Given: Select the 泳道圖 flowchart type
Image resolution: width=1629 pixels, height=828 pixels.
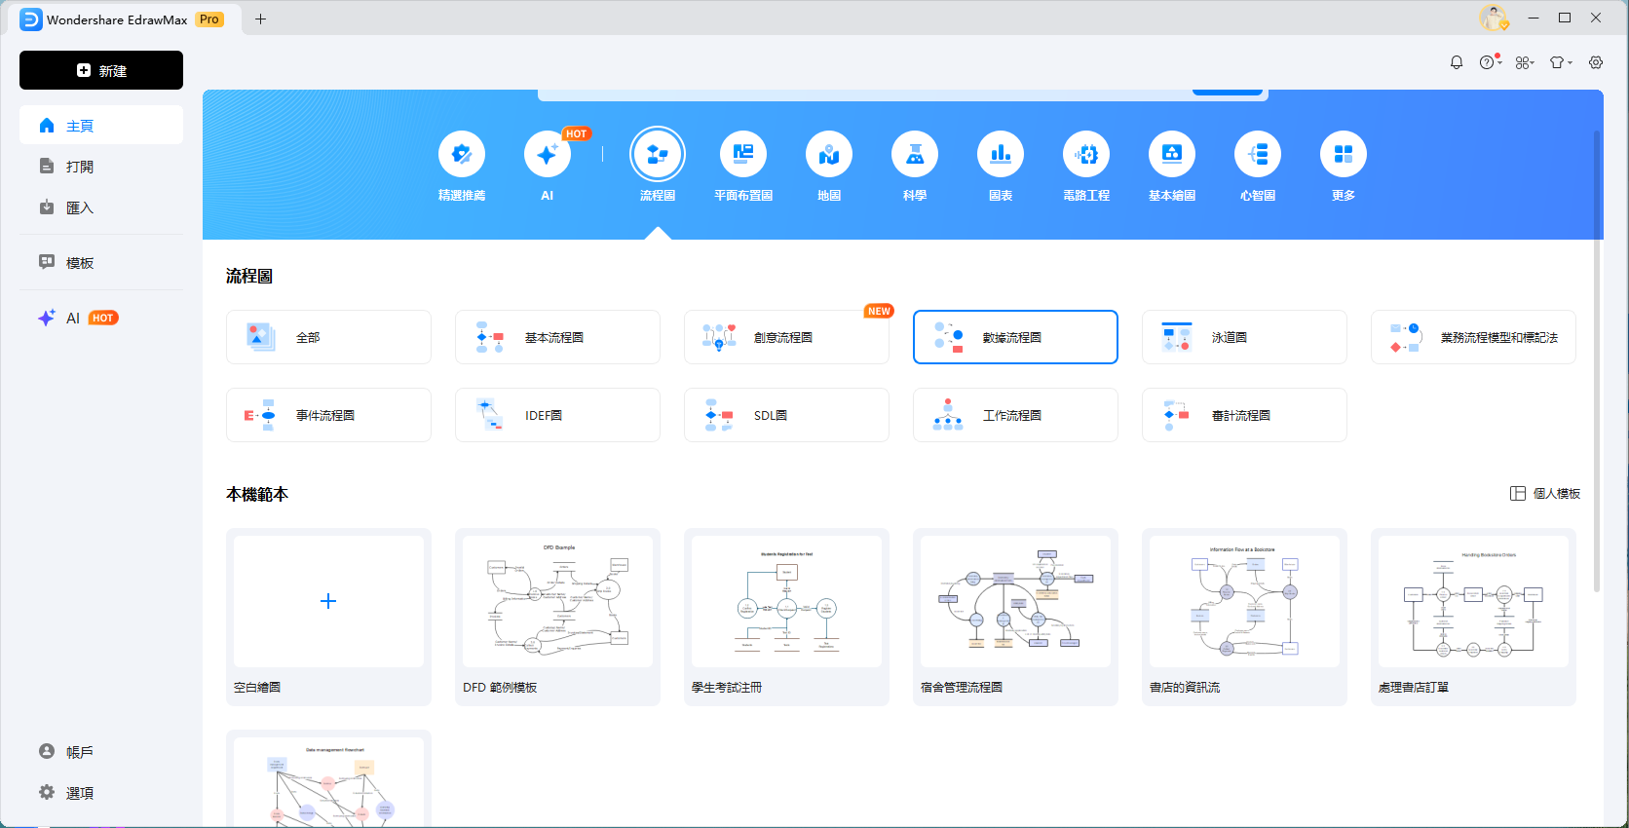Looking at the screenshot, I should [x=1243, y=337].
